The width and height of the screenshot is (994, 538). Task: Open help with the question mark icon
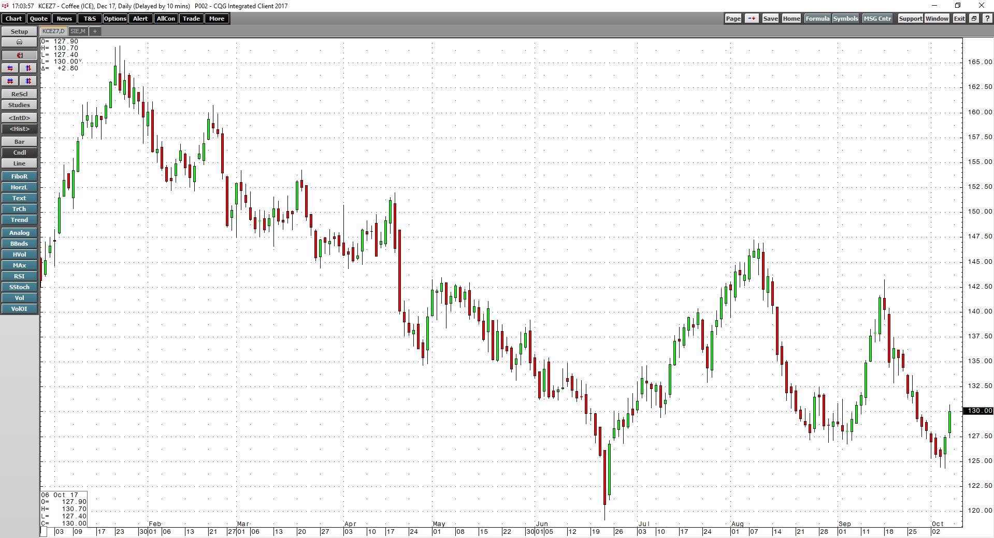(987, 19)
